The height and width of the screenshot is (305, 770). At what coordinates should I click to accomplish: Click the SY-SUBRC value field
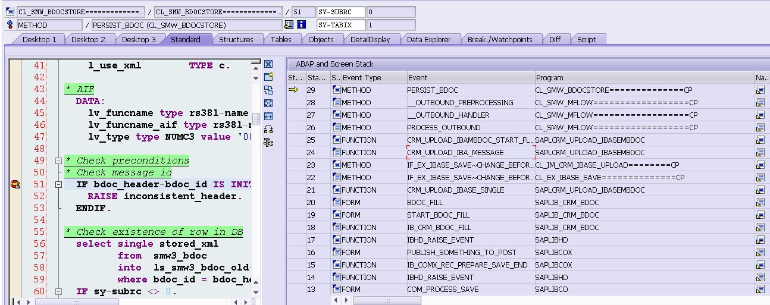(x=390, y=12)
